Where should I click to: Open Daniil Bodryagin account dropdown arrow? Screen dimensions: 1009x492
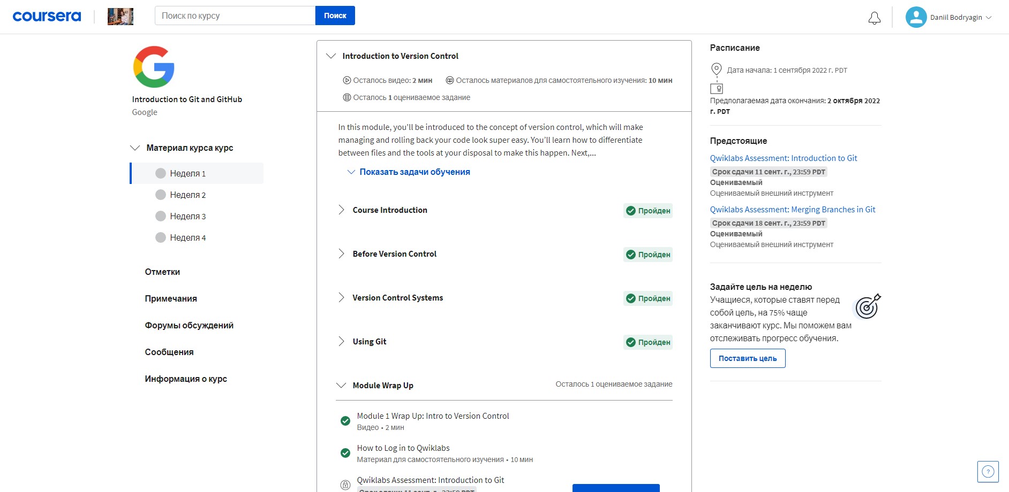(x=989, y=18)
